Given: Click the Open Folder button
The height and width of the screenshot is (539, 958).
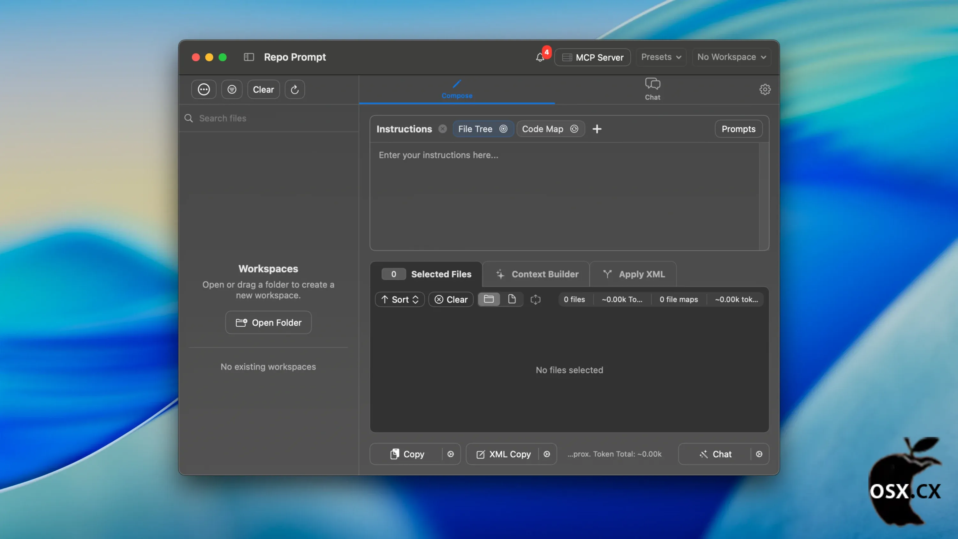Looking at the screenshot, I should point(268,323).
